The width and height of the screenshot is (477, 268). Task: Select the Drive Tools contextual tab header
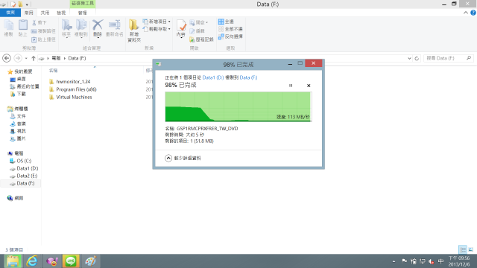(x=83, y=3)
